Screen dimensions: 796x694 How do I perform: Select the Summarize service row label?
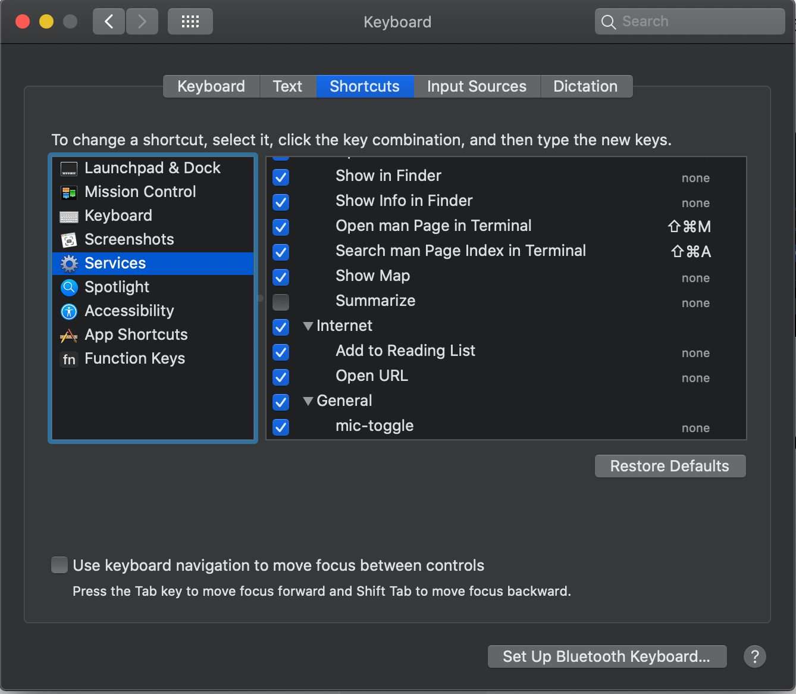tap(375, 301)
